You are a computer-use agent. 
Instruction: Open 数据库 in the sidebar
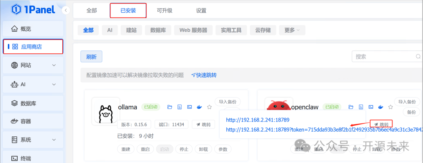pos(33,103)
